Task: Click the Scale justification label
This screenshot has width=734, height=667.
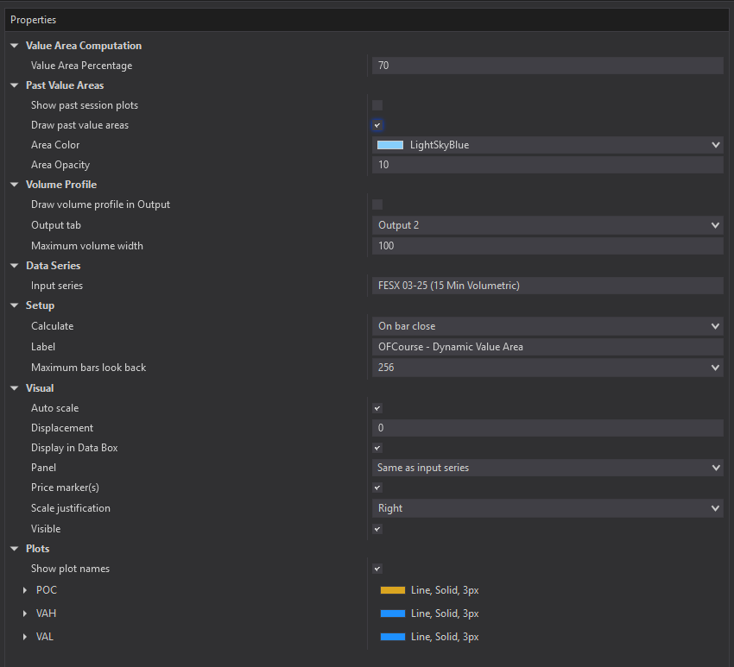Action: click(71, 508)
